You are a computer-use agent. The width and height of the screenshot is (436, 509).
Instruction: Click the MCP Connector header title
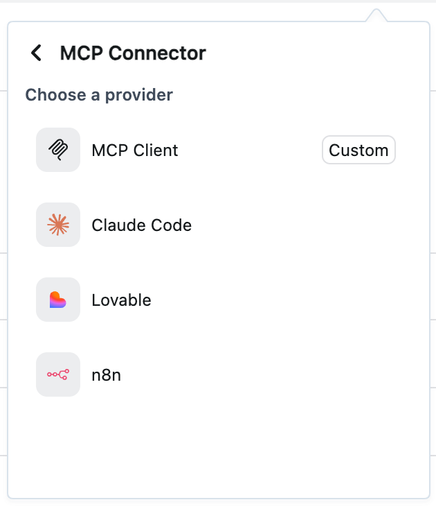(x=133, y=53)
